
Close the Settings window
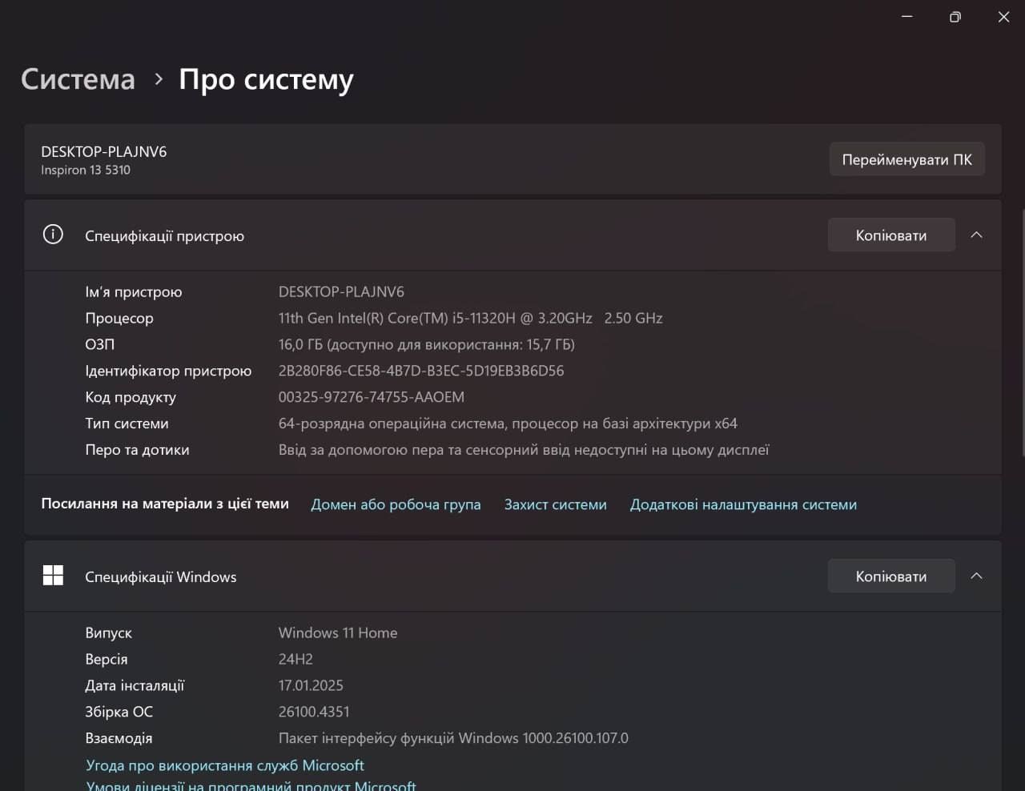[x=1003, y=17]
